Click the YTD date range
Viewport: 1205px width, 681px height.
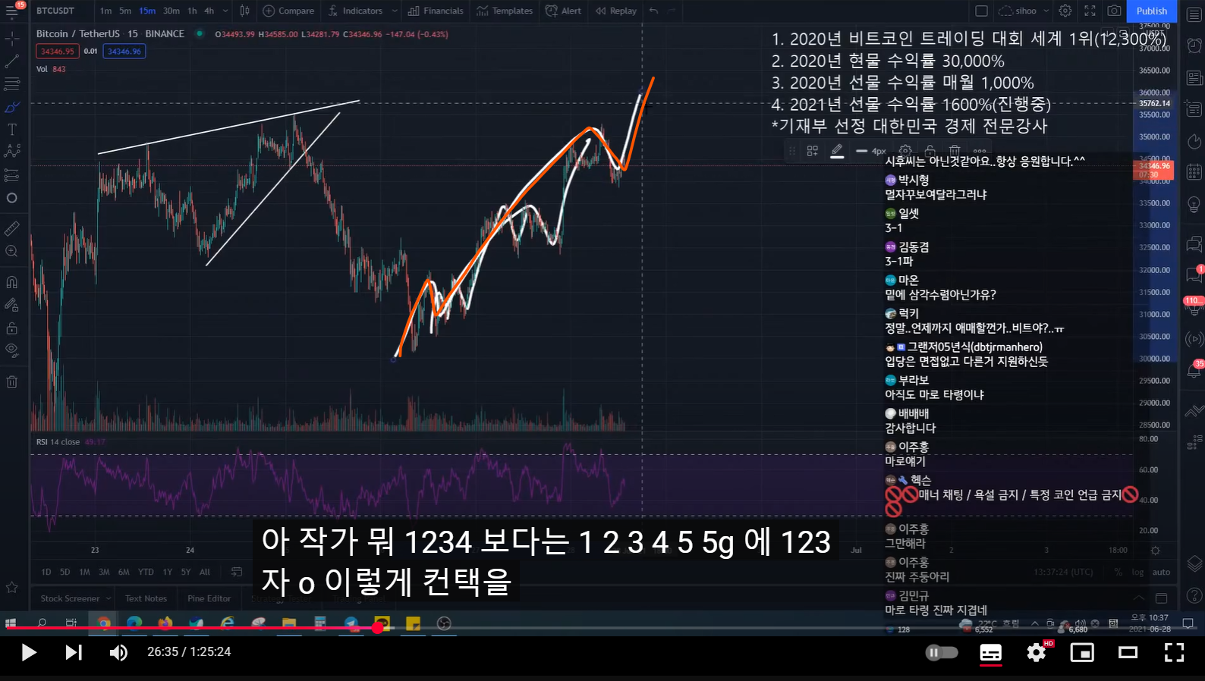146,572
